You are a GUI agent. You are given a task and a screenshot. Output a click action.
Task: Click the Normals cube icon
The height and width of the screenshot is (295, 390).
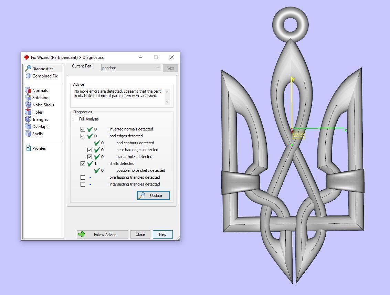point(28,90)
